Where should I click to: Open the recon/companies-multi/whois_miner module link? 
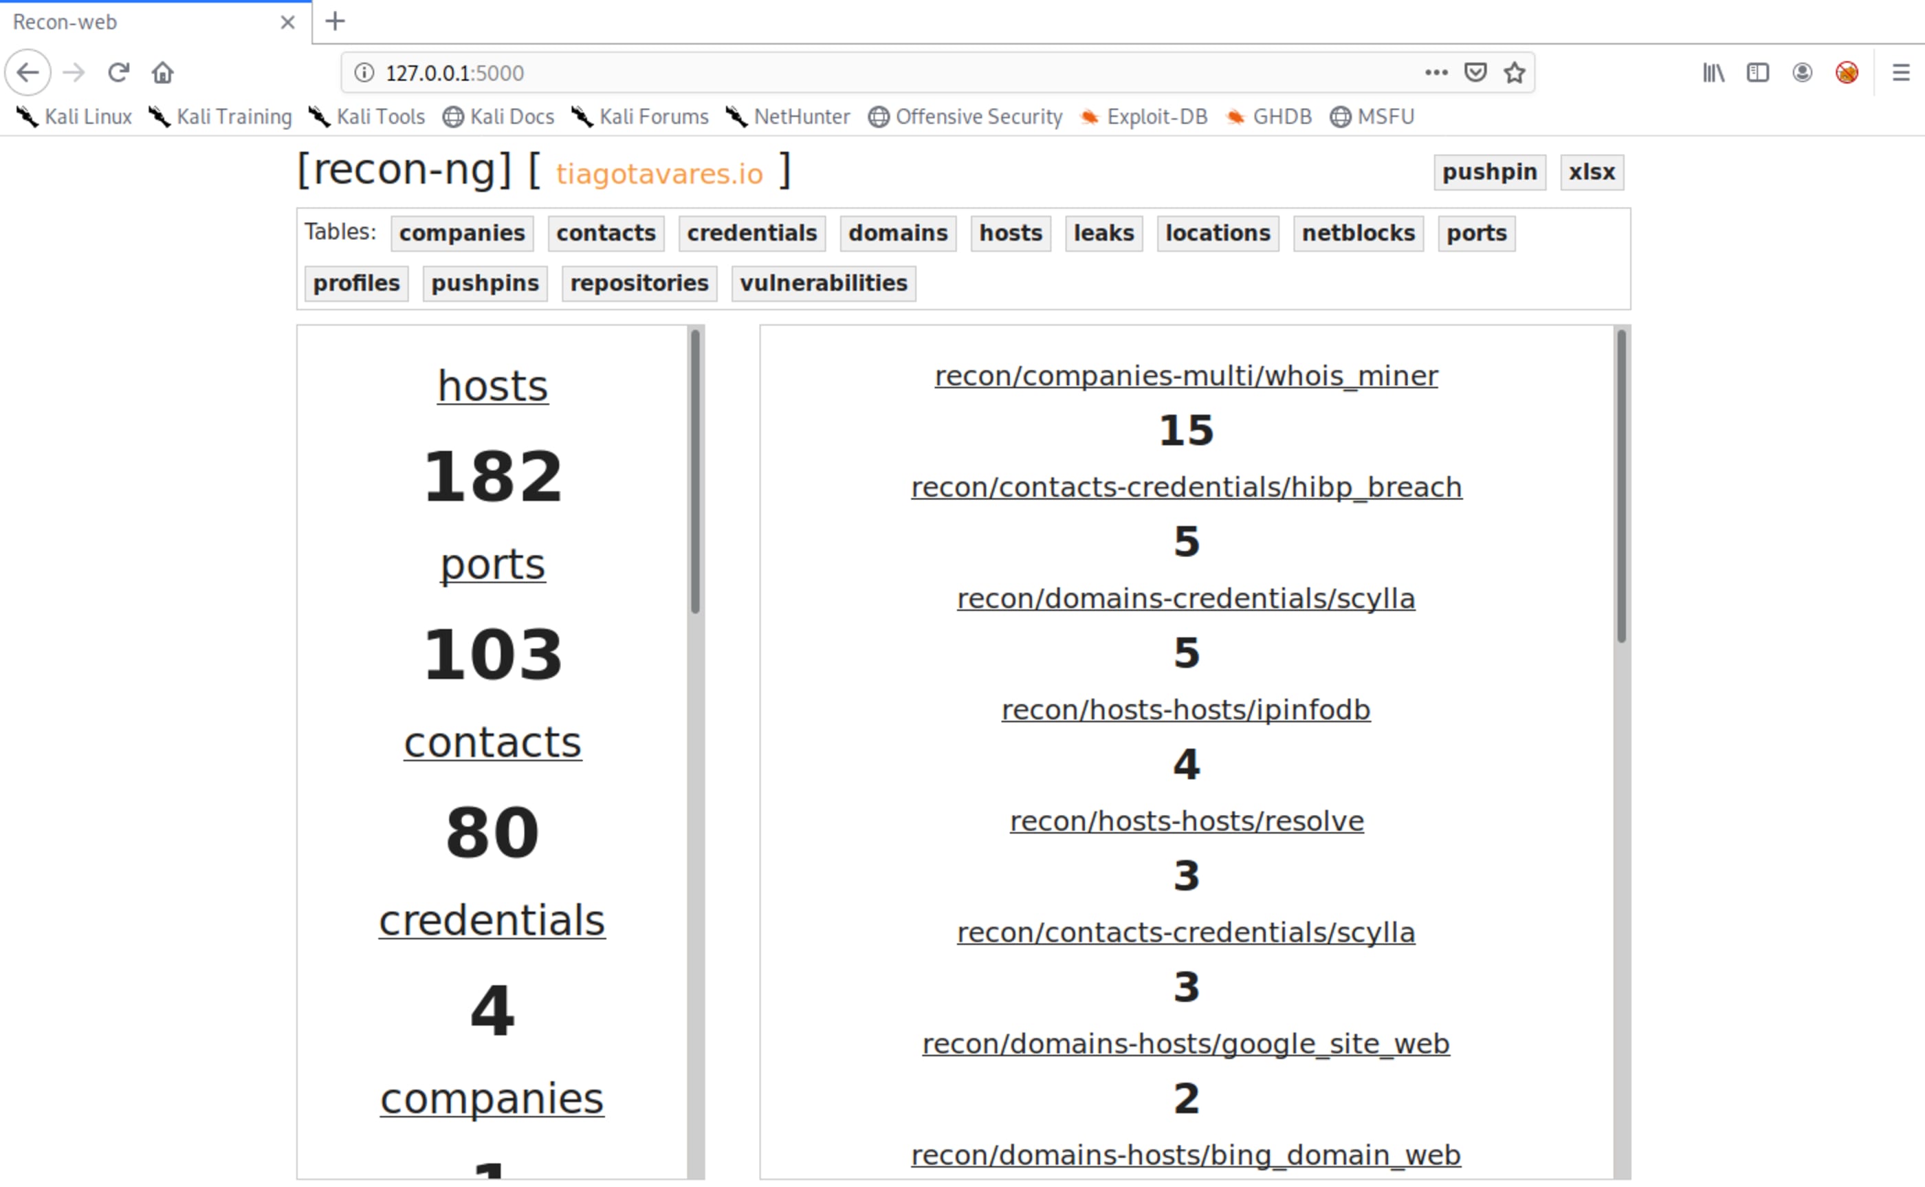coord(1185,376)
